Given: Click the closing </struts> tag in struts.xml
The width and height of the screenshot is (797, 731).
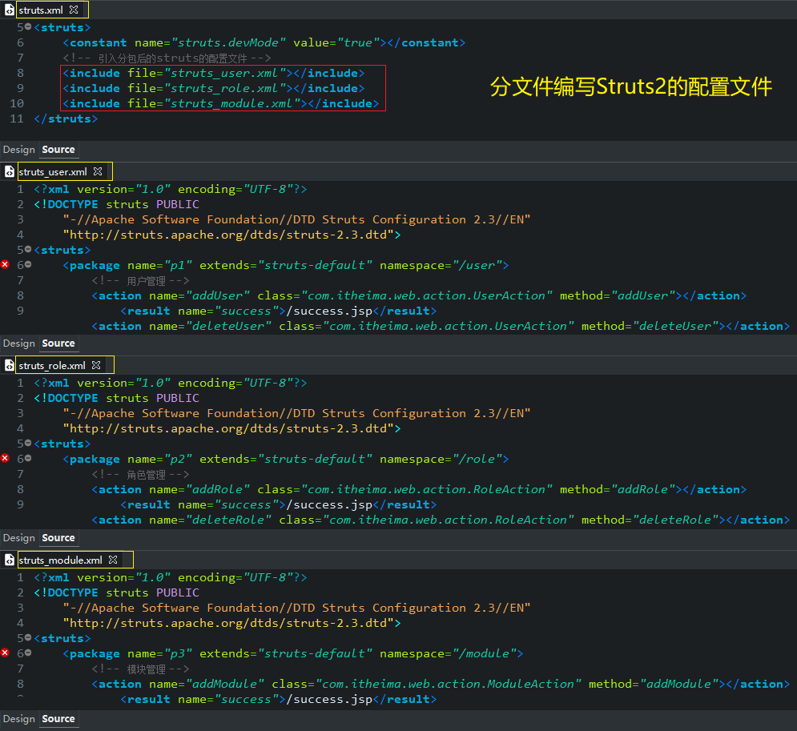Looking at the screenshot, I should click(66, 118).
